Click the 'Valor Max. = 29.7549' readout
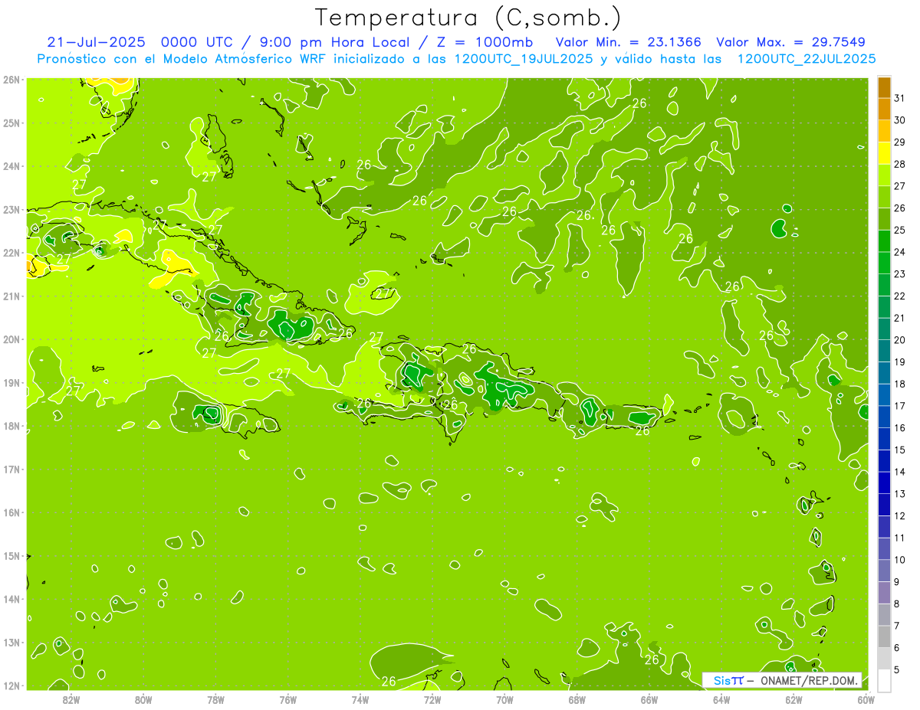 (791, 42)
